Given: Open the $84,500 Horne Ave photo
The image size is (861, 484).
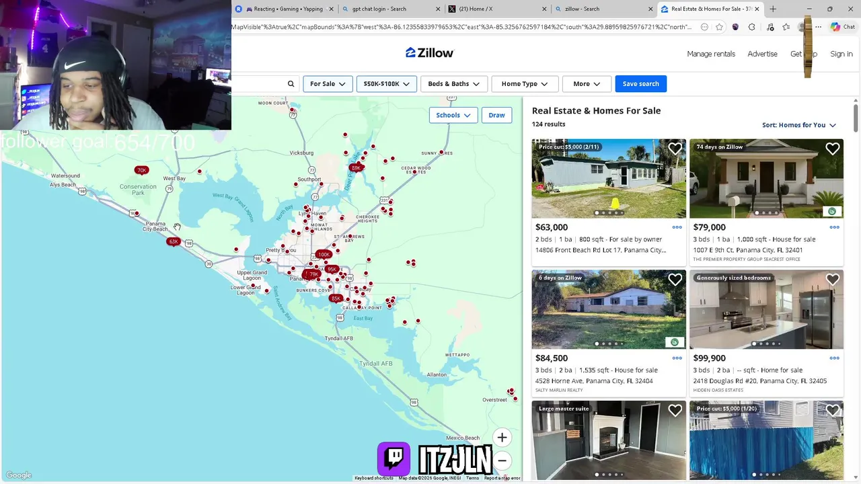Looking at the screenshot, I should 609,309.
